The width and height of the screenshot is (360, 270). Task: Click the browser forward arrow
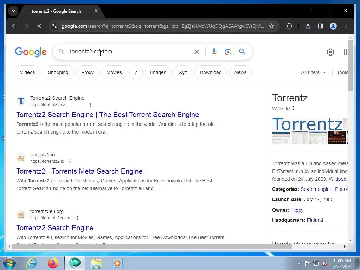click(27, 26)
